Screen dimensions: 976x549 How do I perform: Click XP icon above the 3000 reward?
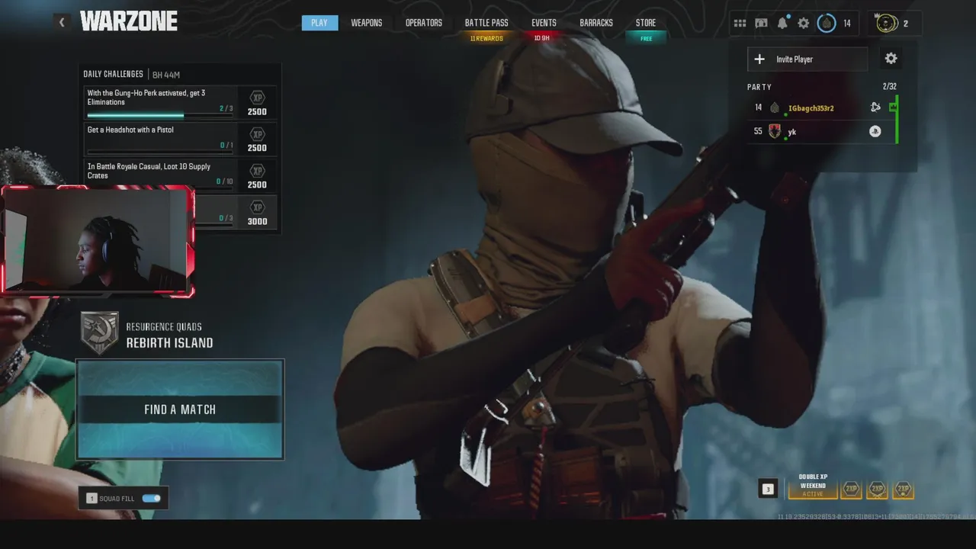click(258, 207)
